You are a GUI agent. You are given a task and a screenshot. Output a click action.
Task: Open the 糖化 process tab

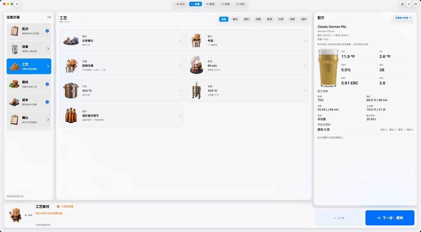[x=246, y=19]
